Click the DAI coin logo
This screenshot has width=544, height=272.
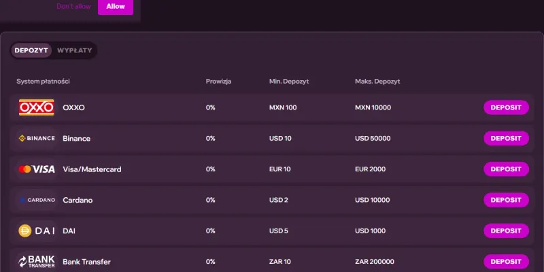37,231
